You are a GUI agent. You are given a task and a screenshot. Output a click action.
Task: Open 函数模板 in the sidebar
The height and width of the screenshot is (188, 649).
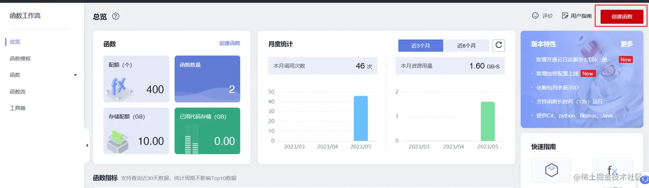point(20,59)
